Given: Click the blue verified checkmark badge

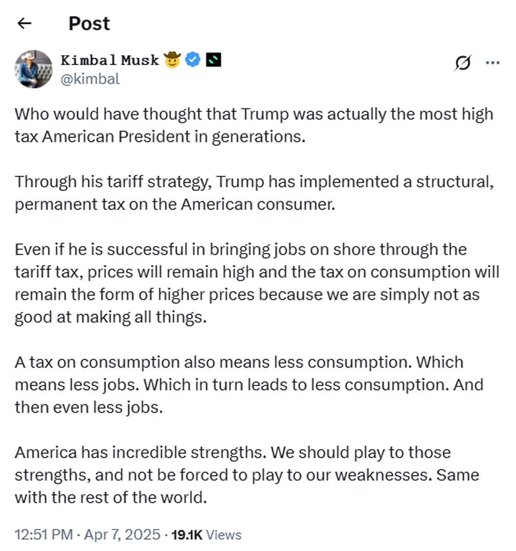Looking at the screenshot, I should pyautogui.click(x=193, y=60).
